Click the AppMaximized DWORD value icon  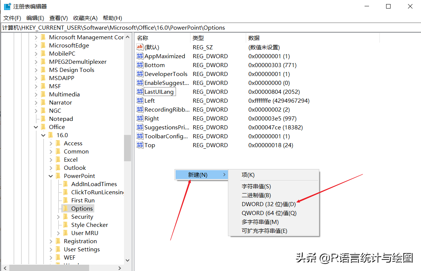click(x=140, y=56)
